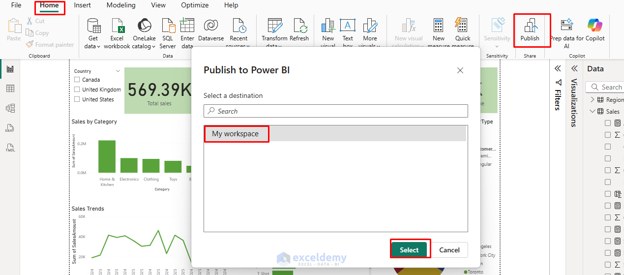Switch to Model view in sidebar

click(10, 108)
